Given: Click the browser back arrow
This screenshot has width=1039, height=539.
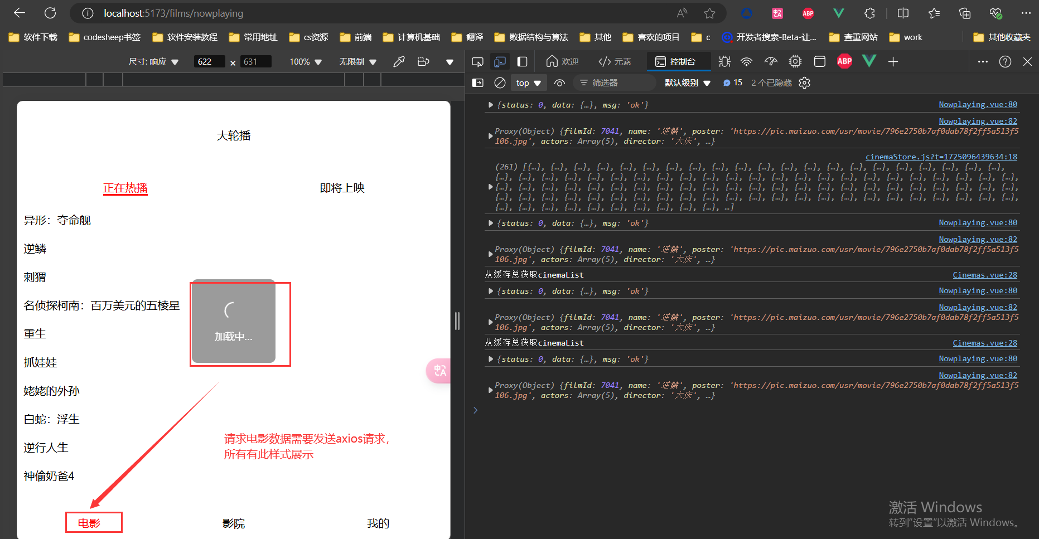Looking at the screenshot, I should (20, 13).
